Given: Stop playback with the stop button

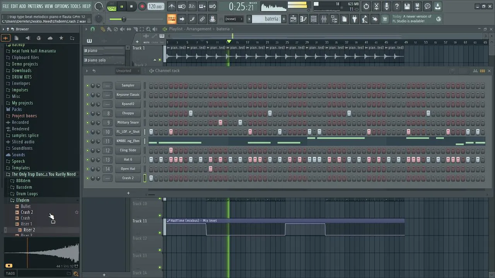Looking at the screenshot, I should 131,7.
